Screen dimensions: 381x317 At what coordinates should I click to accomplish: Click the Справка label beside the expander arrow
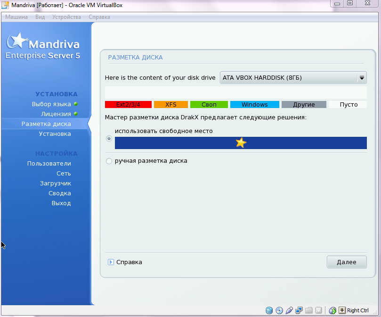(x=129, y=262)
